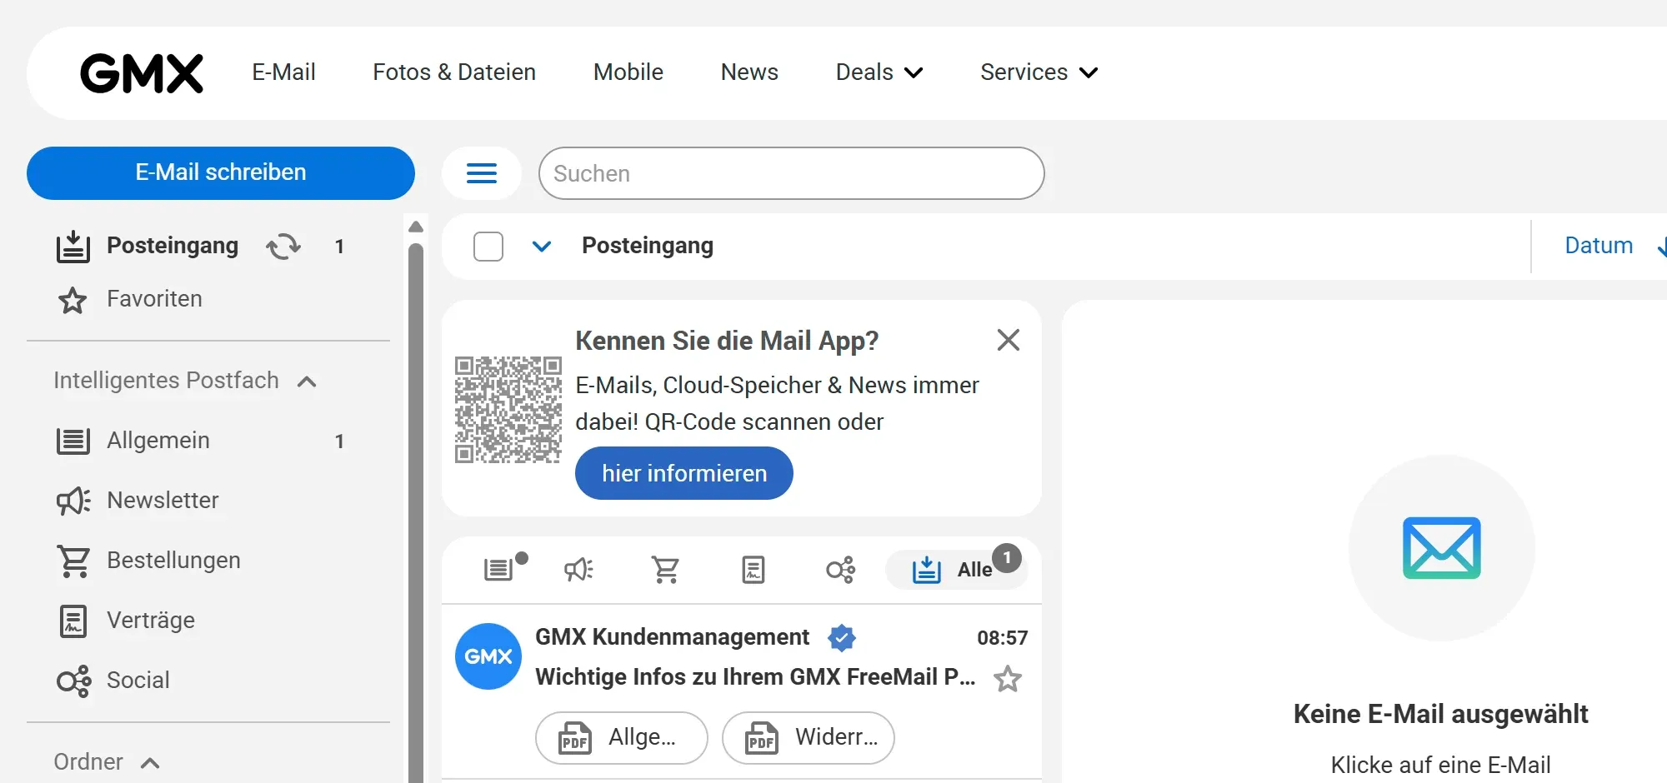Click the GMX logo

click(142, 73)
